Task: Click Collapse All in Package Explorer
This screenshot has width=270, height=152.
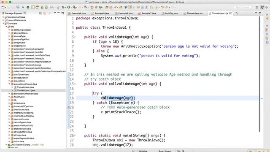Action: click(40, 13)
